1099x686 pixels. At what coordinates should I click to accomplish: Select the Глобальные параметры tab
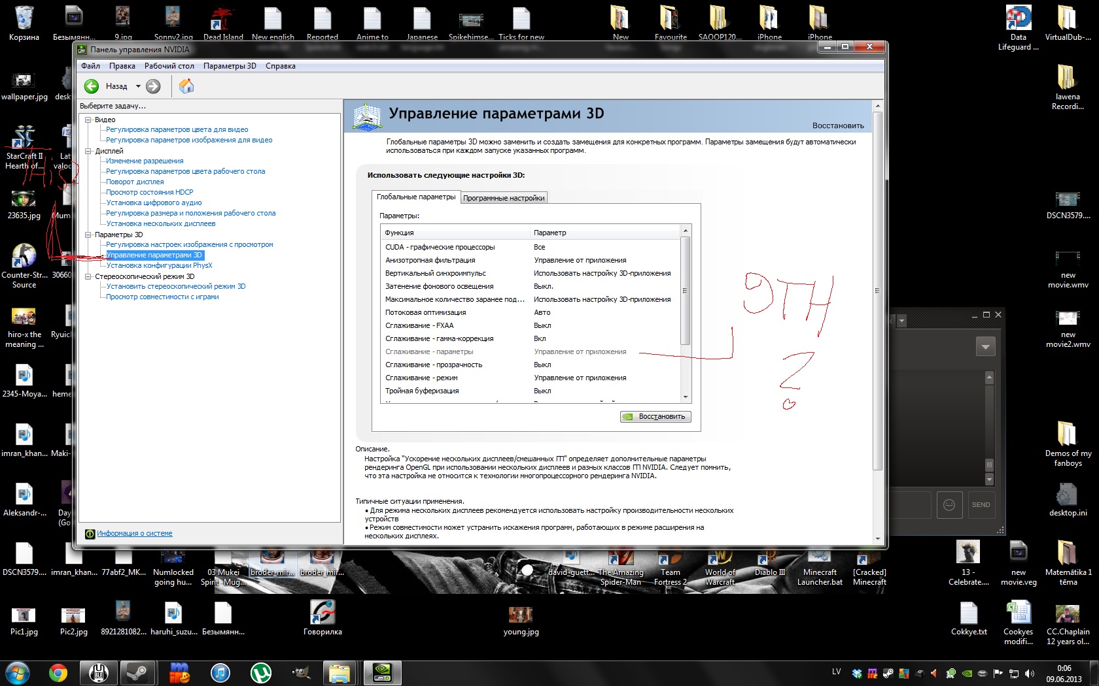(416, 197)
